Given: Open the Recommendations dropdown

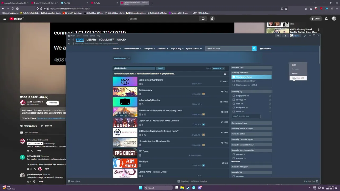Looking at the screenshot, I should pyautogui.click(x=132, y=49).
